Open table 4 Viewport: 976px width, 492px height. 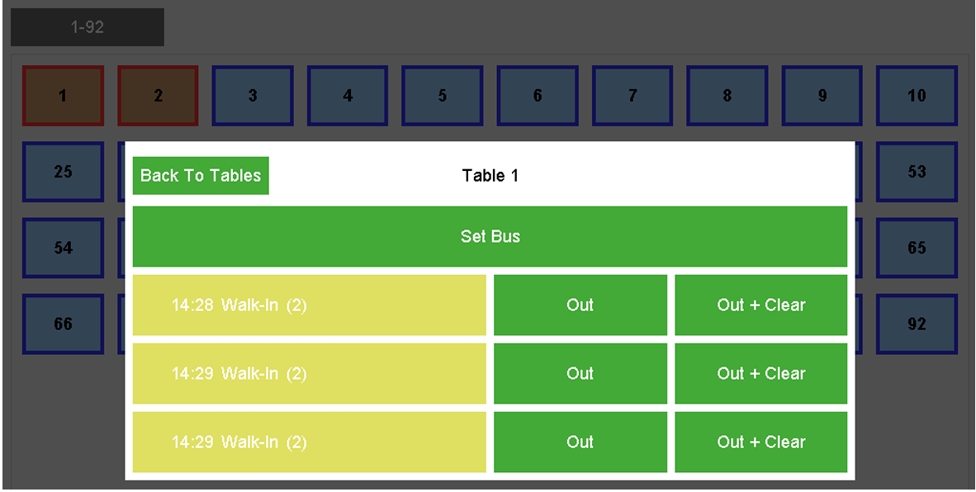tap(347, 95)
